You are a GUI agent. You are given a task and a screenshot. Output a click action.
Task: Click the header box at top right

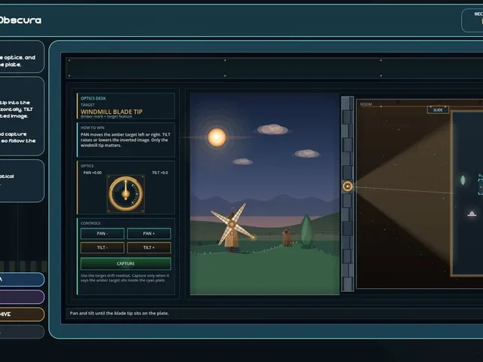point(472,20)
